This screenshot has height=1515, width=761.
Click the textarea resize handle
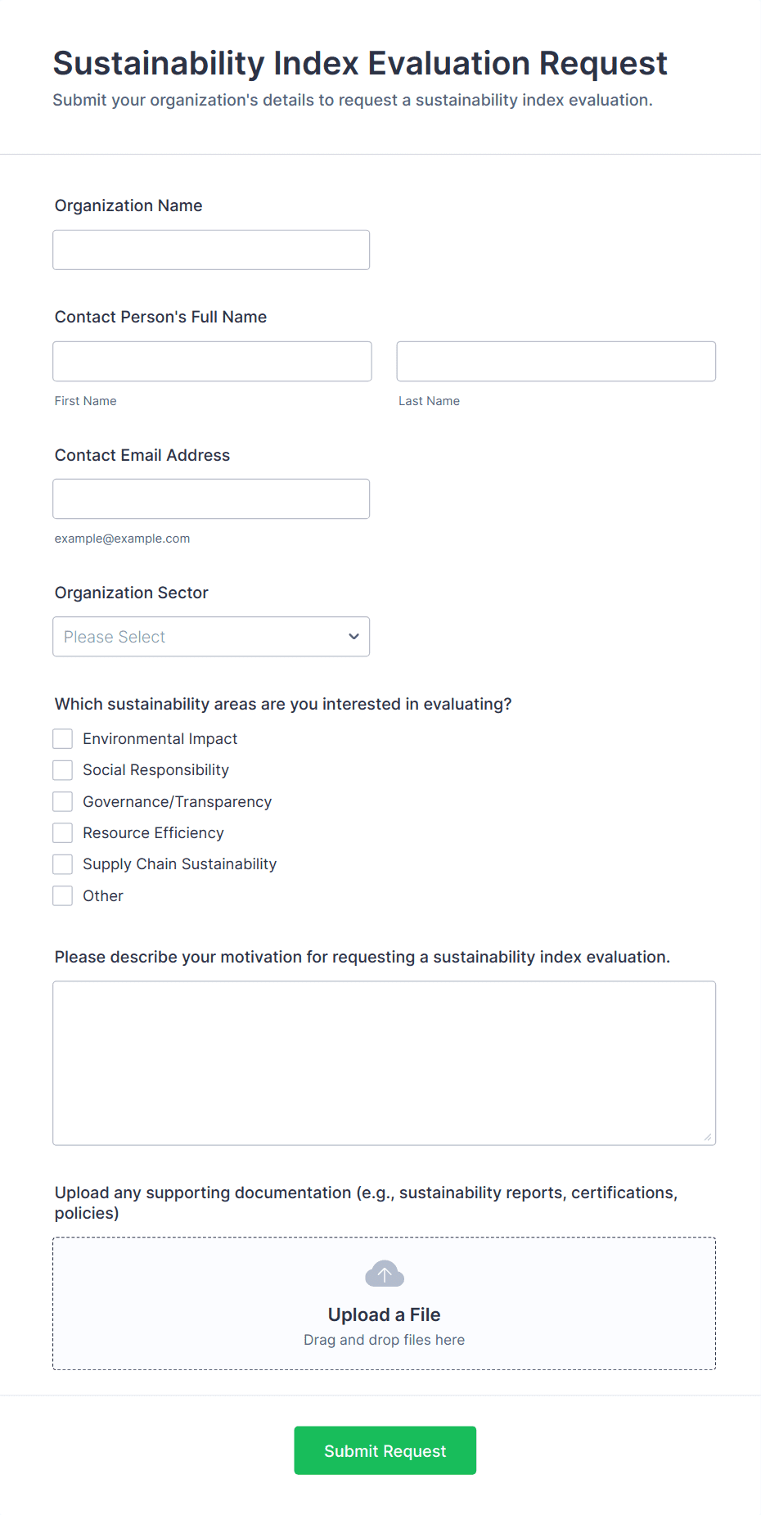[708, 1137]
